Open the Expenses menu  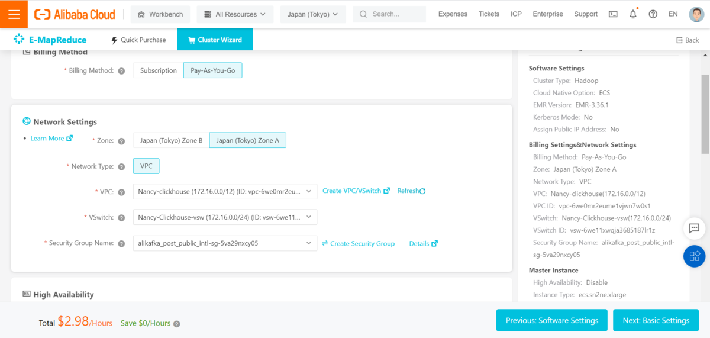[453, 14]
